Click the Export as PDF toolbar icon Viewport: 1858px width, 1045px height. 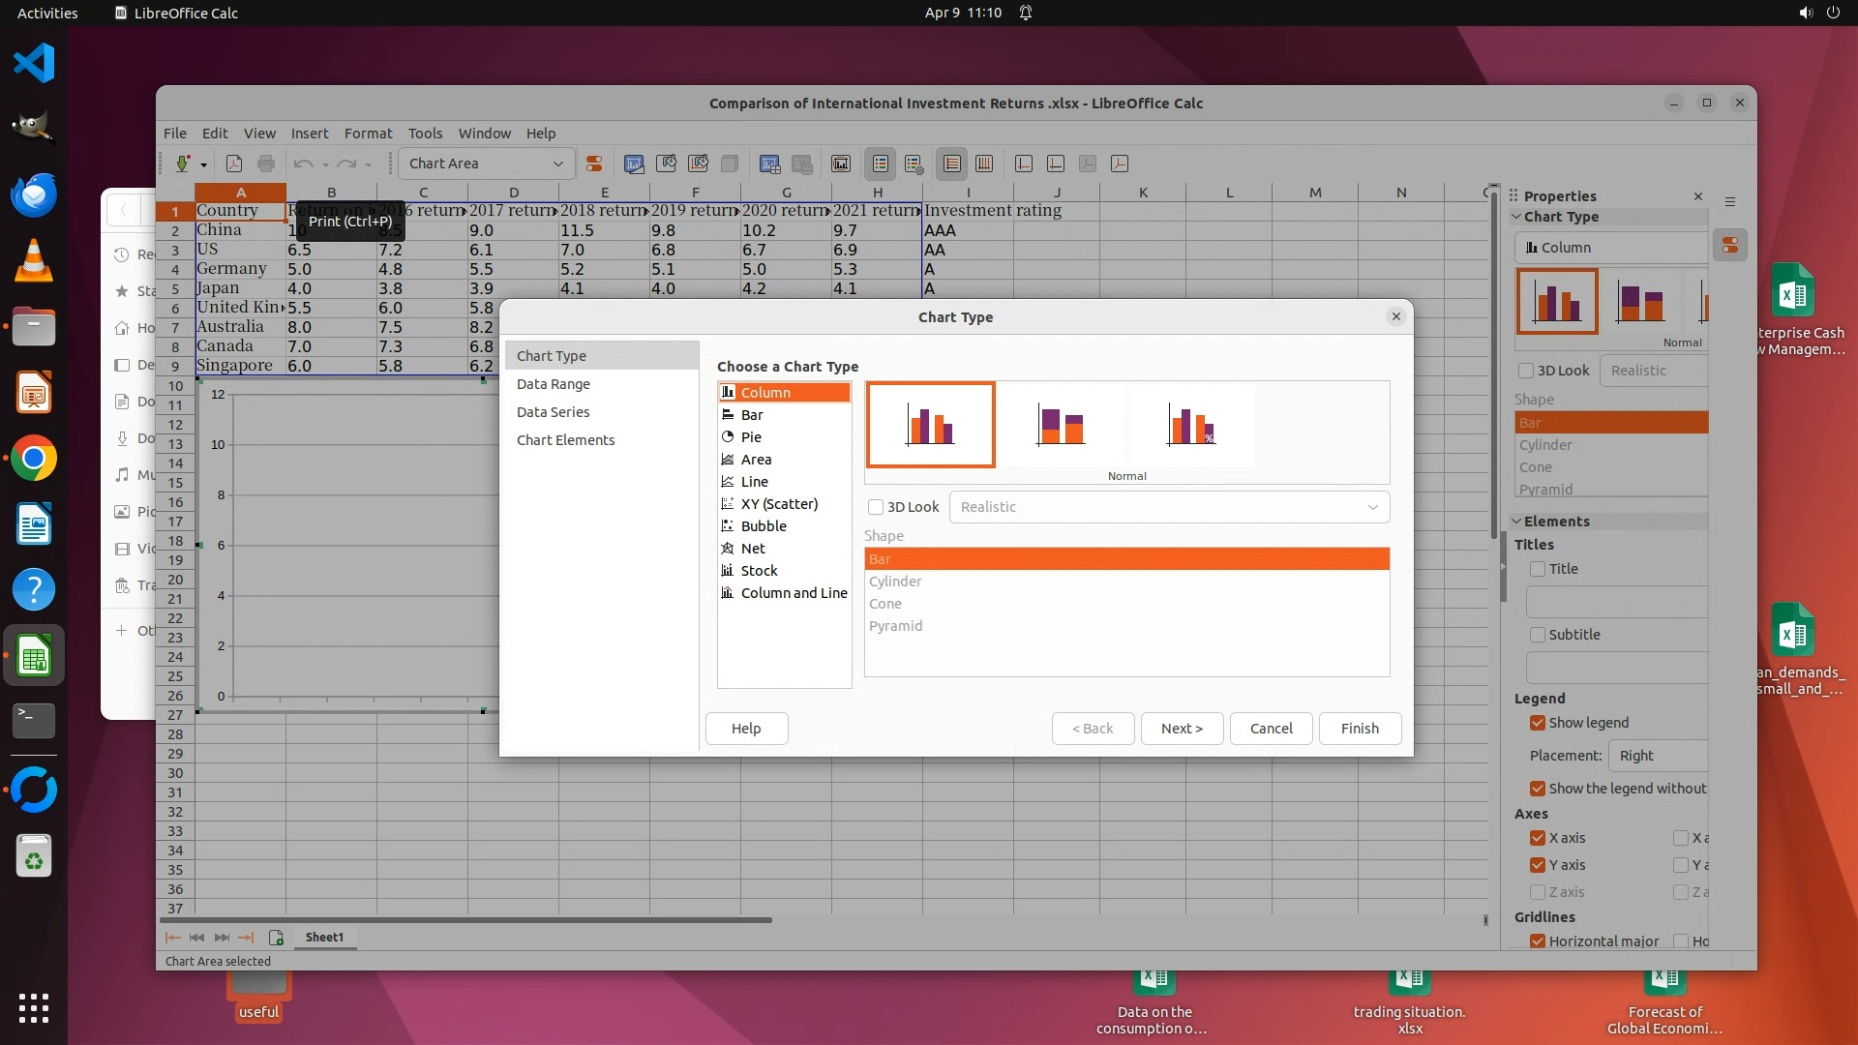(233, 164)
